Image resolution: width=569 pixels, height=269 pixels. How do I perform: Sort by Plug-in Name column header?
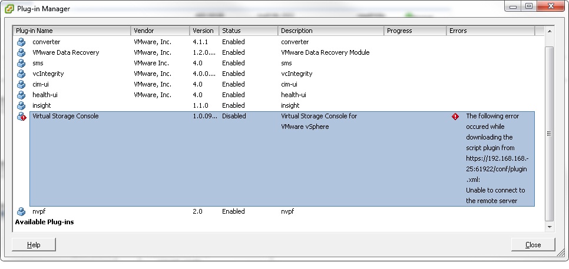pos(72,31)
